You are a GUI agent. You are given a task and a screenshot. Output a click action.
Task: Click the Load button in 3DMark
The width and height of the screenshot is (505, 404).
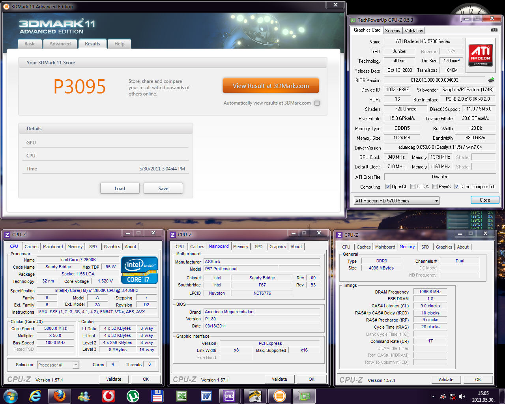(x=120, y=189)
